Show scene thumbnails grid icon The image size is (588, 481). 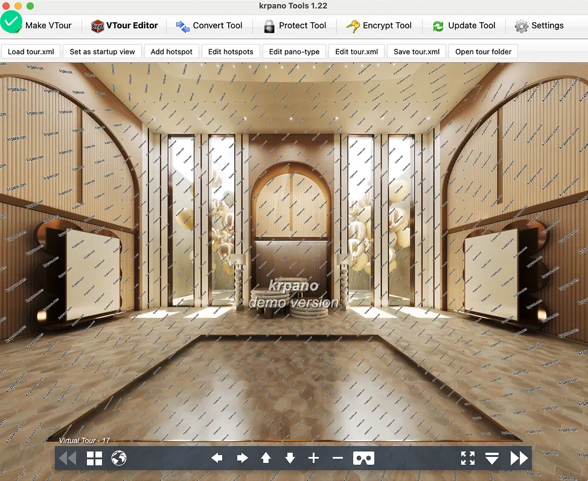[x=94, y=457]
